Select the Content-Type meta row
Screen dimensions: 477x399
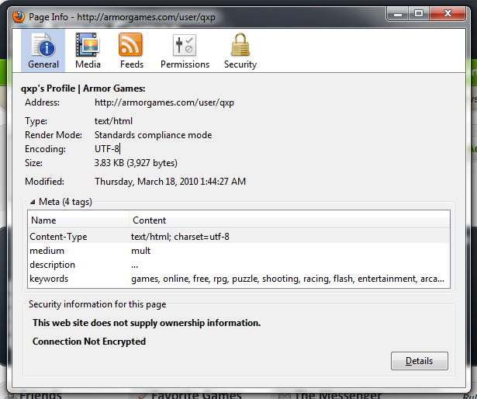tap(239, 237)
